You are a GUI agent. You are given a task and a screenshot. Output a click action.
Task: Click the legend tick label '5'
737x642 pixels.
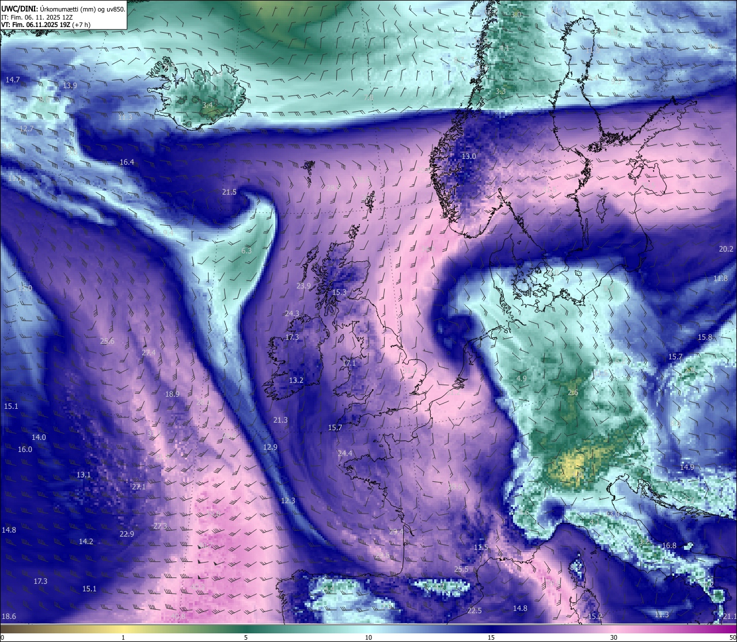(x=246, y=637)
